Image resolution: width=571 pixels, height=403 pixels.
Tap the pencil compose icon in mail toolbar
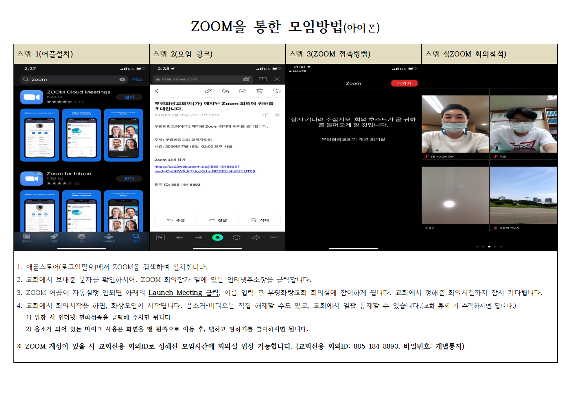[208, 91]
